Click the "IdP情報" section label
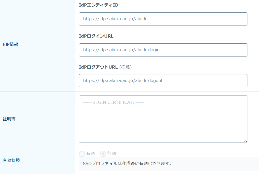This screenshot has width=259, height=174. click(10, 44)
